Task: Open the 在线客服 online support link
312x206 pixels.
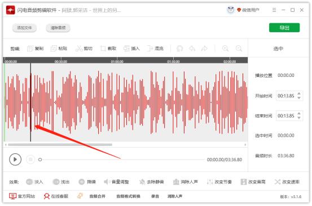Action: tap(56, 196)
